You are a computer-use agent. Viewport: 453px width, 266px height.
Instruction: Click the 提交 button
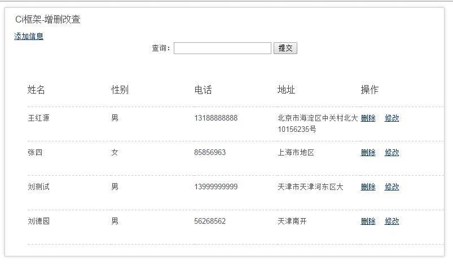285,48
